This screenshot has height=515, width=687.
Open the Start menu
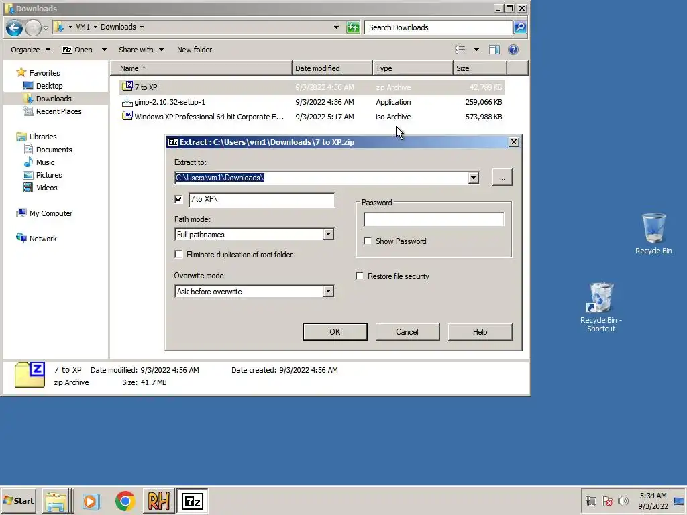click(x=18, y=501)
